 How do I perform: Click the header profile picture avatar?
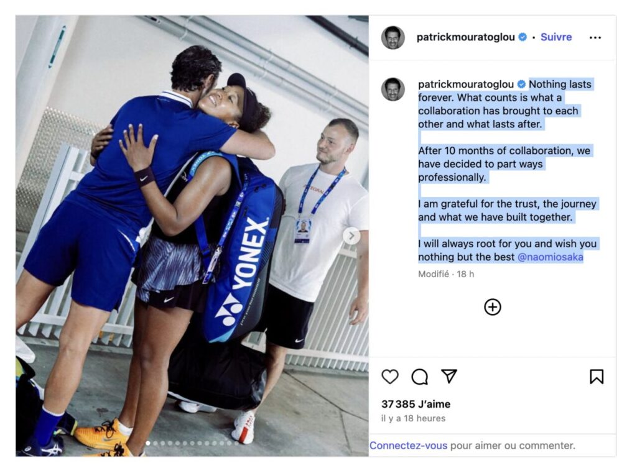(x=393, y=37)
